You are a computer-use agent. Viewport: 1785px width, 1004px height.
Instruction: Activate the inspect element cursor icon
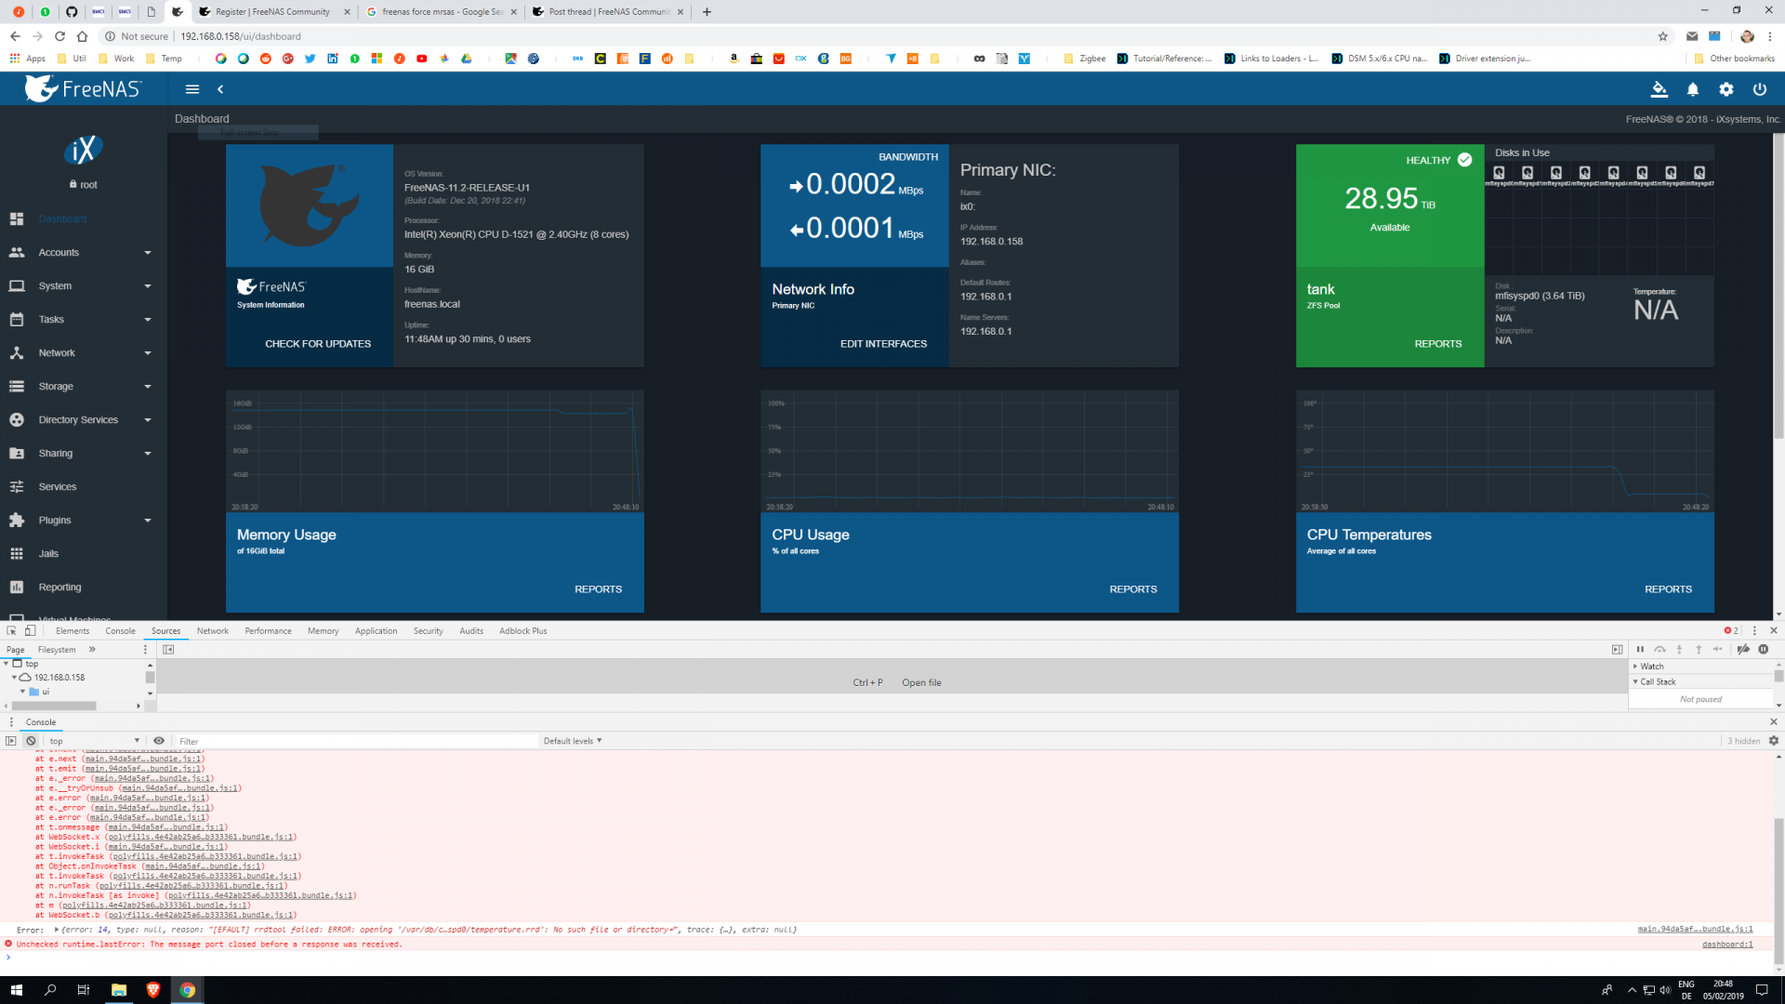(12, 631)
